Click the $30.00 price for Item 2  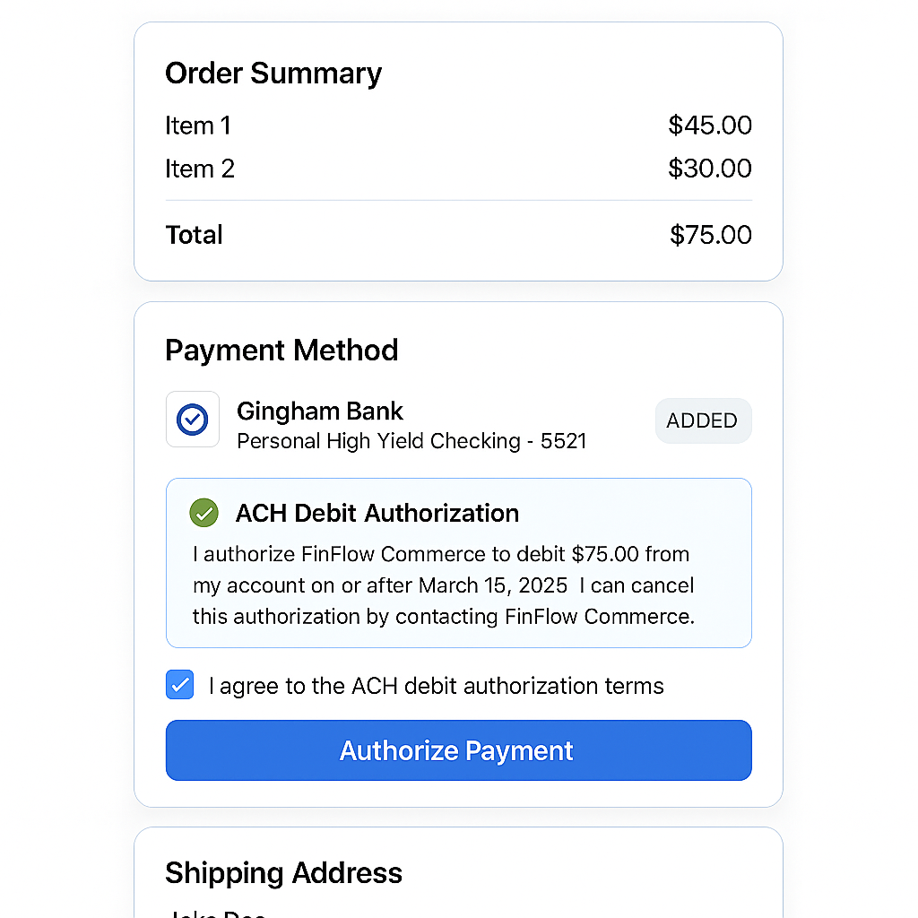pos(710,169)
